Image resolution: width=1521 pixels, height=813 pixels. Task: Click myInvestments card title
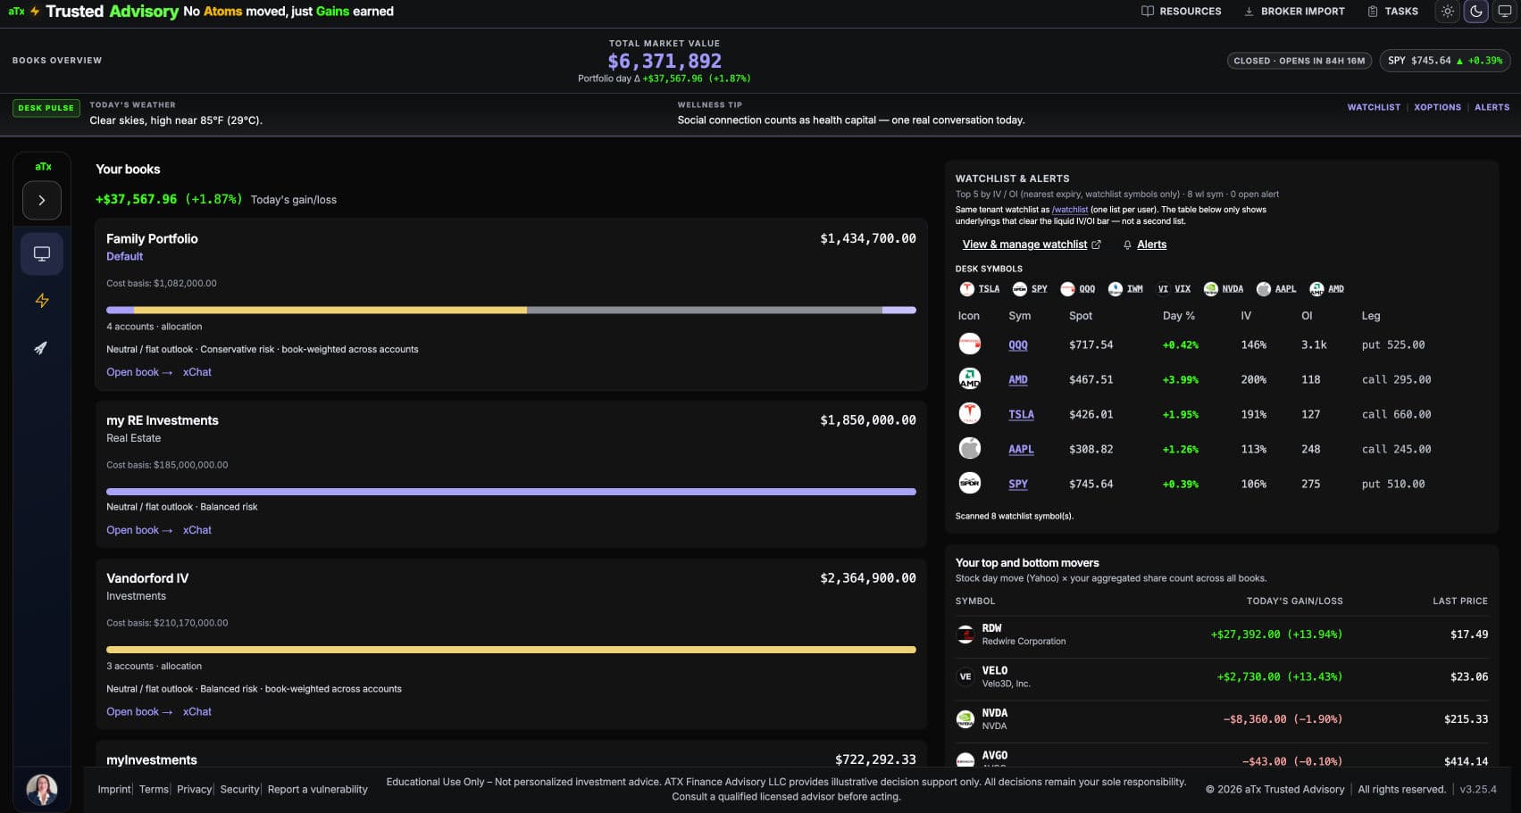[152, 760]
